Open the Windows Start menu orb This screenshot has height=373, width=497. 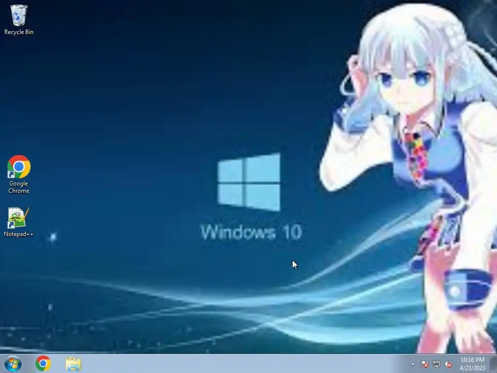click(13, 363)
